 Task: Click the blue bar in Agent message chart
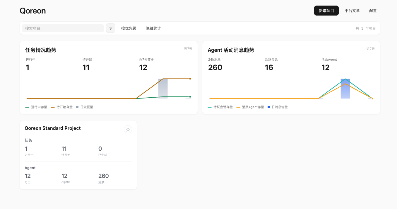(345, 89)
